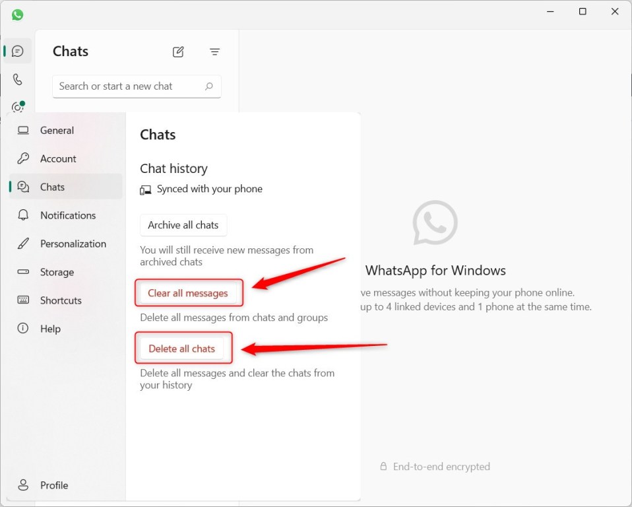Image resolution: width=632 pixels, height=507 pixels.
Task: Click the search magnifier icon
Action: [209, 86]
